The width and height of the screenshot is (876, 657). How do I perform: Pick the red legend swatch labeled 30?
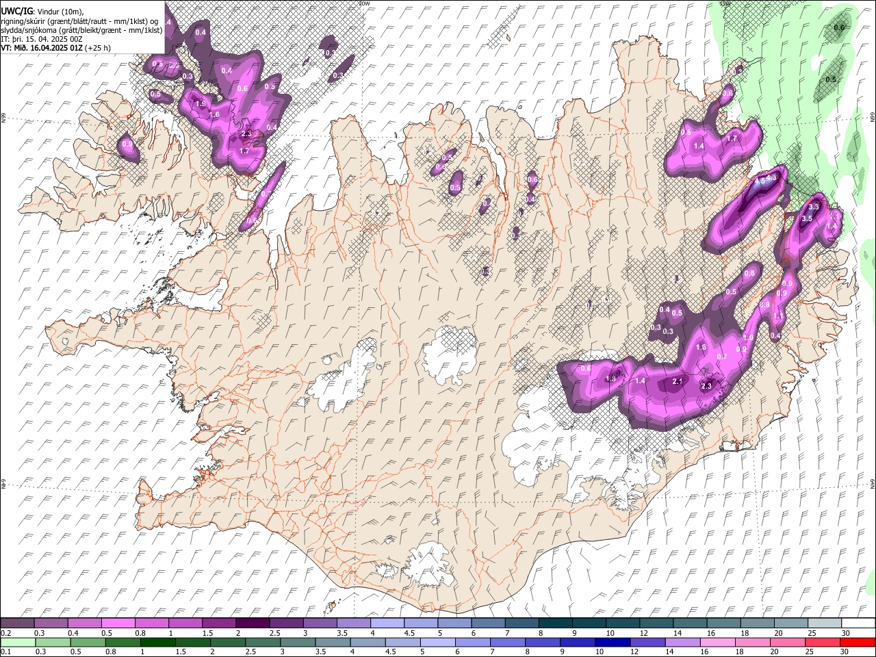click(858, 643)
